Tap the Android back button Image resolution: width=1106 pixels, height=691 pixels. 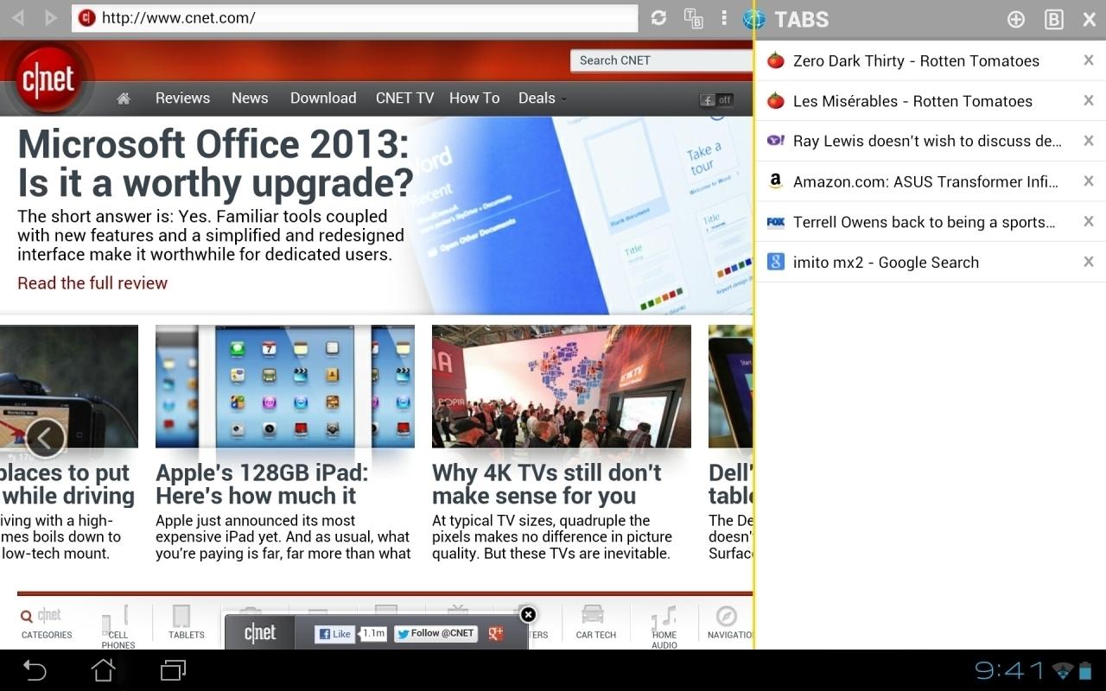(35, 669)
